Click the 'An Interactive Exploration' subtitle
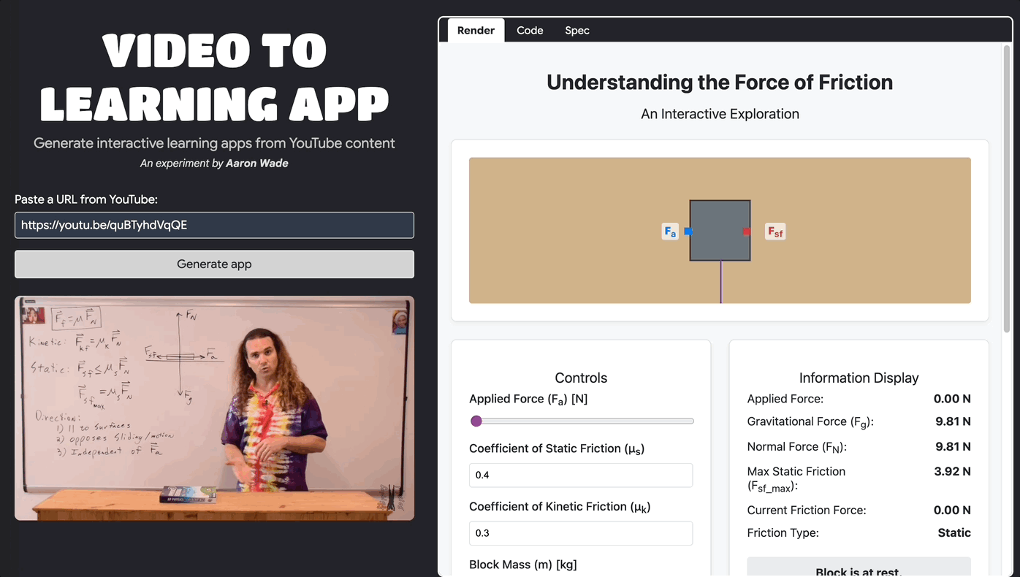This screenshot has width=1020, height=577. [720, 114]
